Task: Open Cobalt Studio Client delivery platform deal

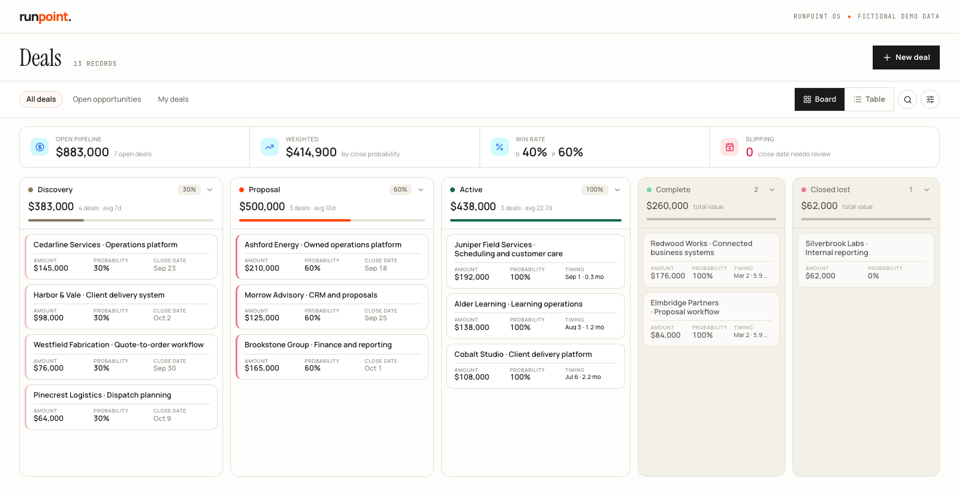Action: 536,366
